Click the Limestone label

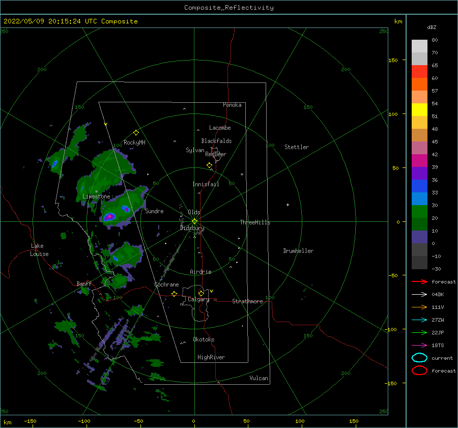pos(96,196)
